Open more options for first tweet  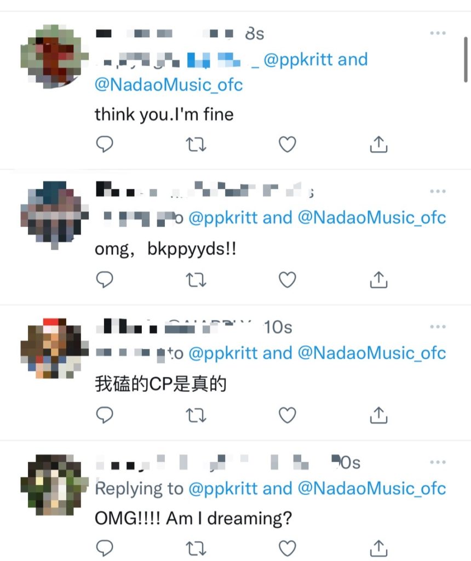(x=438, y=33)
